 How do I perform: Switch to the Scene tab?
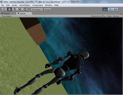click(x=6, y=13)
